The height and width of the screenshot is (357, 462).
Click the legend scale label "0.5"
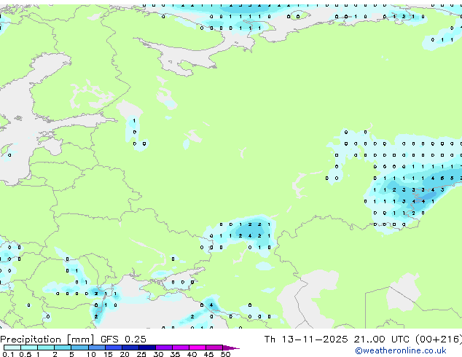pyautogui.click(x=26, y=354)
